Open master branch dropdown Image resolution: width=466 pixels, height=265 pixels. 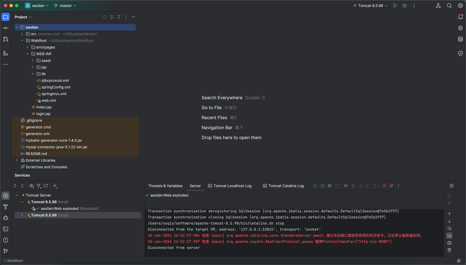[x=65, y=6]
